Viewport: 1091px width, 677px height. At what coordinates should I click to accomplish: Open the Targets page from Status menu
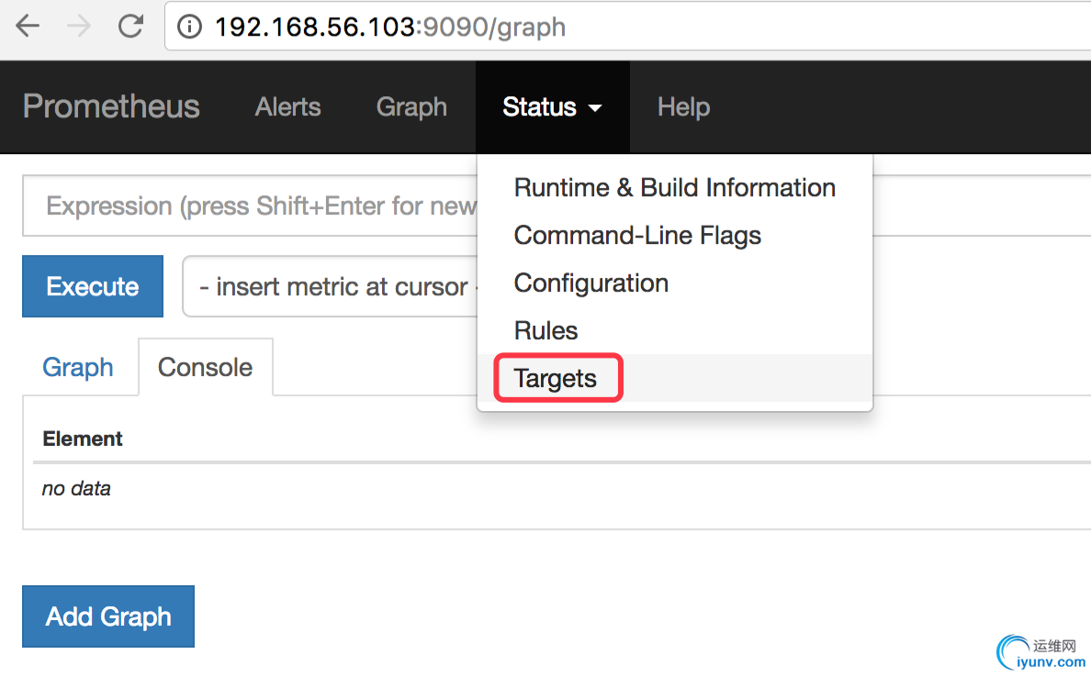click(556, 379)
